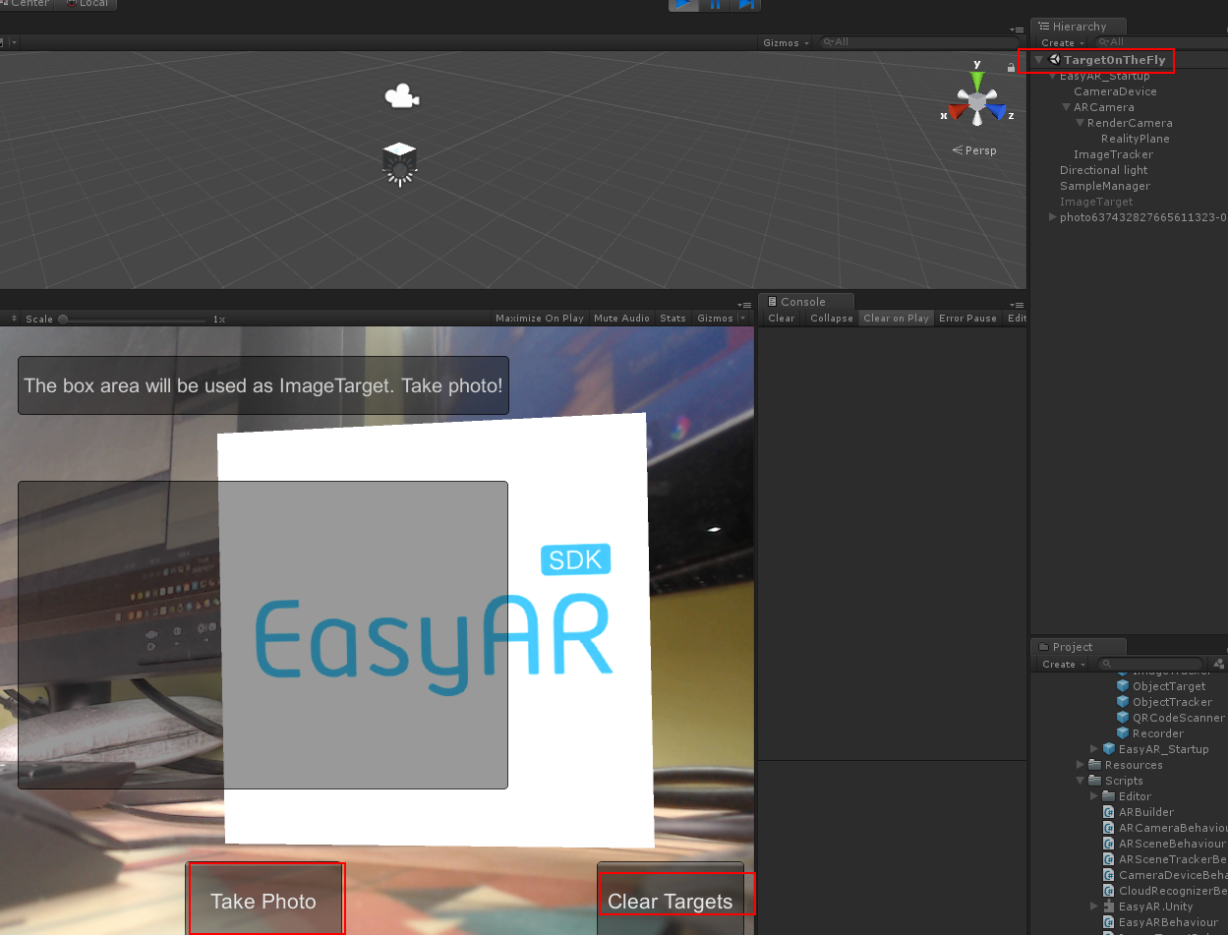Expand the Resources folder arrow
The image size is (1228, 935).
click(x=1082, y=765)
